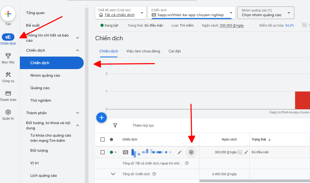This screenshot has height=183, width=310.
Task: Click the 300.000 ₫/ngày budget link in status bar
Action: 232,25
